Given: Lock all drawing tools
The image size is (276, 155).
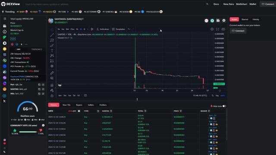Looking at the screenshot, I should click(52, 96).
